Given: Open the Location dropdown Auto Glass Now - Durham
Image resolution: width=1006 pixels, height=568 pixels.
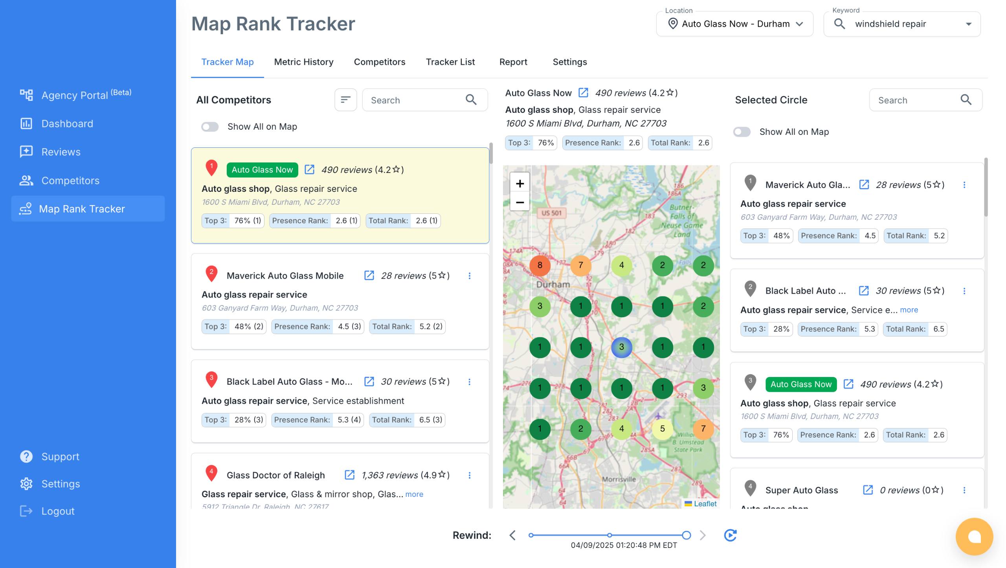Looking at the screenshot, I should pyautogui.click(x=734, y=24).
